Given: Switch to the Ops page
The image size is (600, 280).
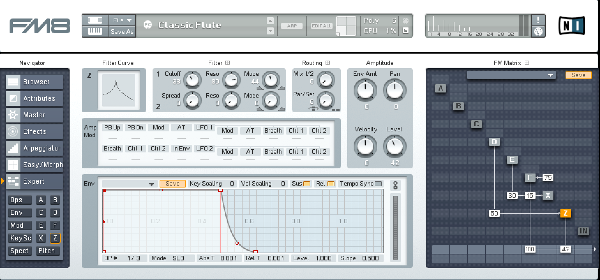Looking at the screenshot, I should coord(20,200).
